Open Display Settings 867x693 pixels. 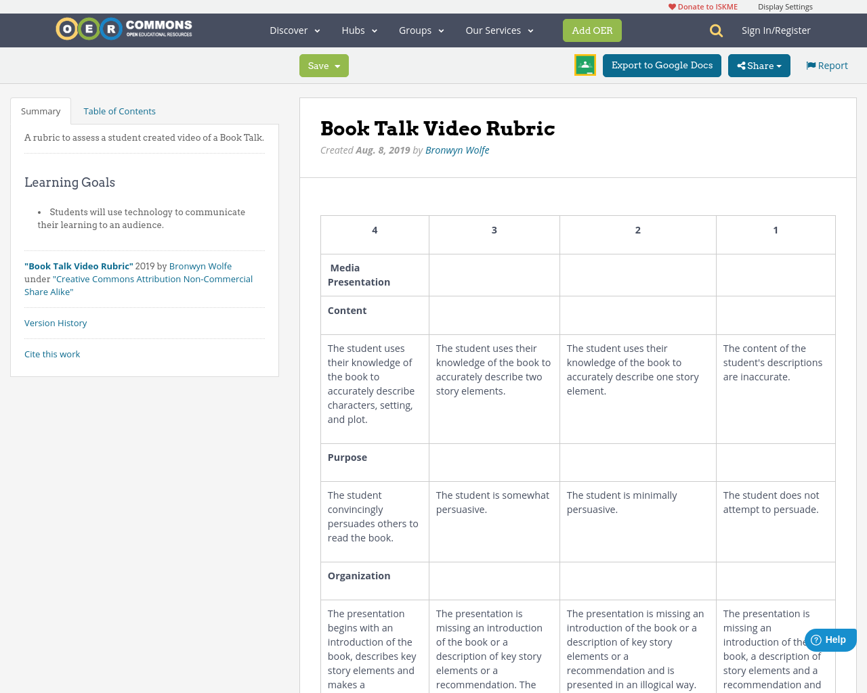coord(785,5)
